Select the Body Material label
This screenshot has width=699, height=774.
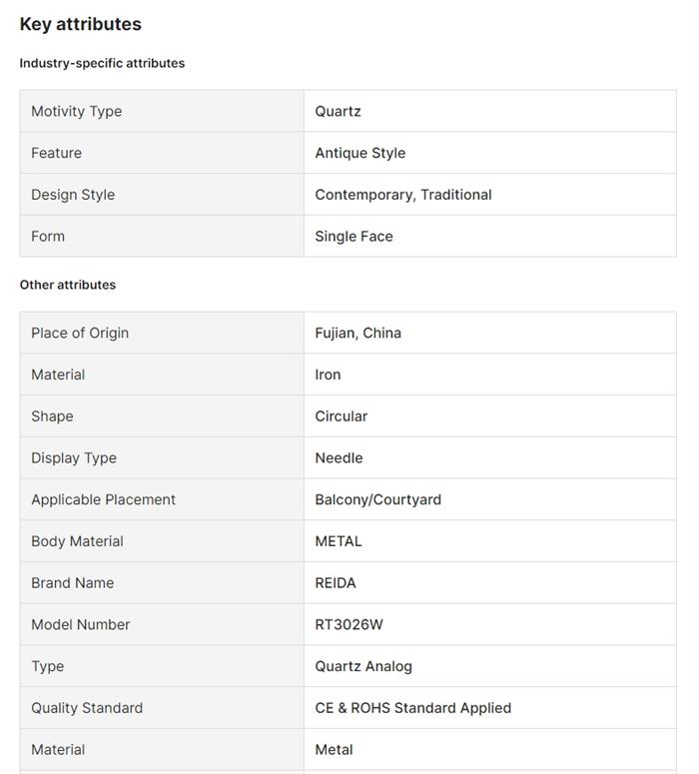(x=77, y=541)
